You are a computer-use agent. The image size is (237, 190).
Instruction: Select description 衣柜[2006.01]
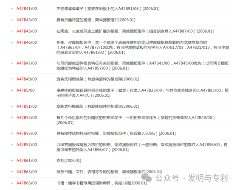pos(69,160)
